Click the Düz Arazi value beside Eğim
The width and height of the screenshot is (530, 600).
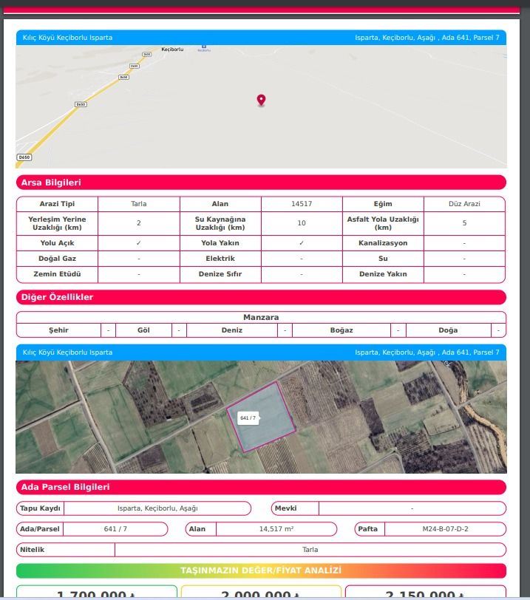tap(464, 204)
